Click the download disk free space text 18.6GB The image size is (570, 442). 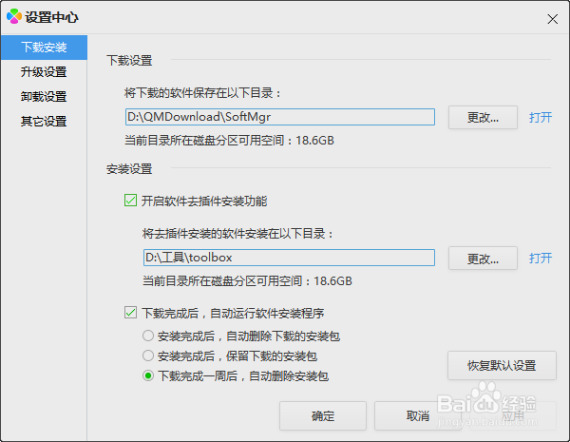pos(314,141)
